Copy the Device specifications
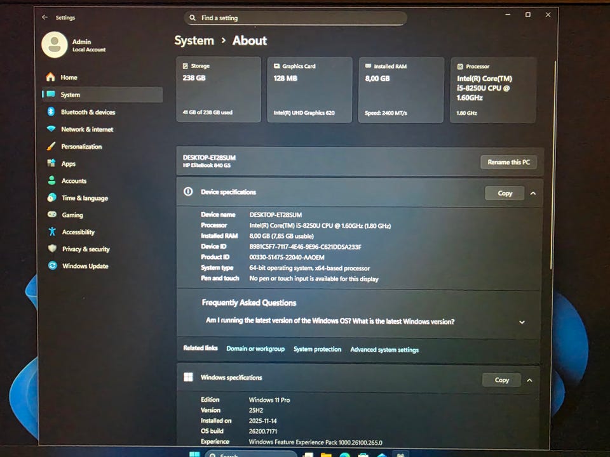The width and height of the screenshot is (610, 457). coord(505,193)
